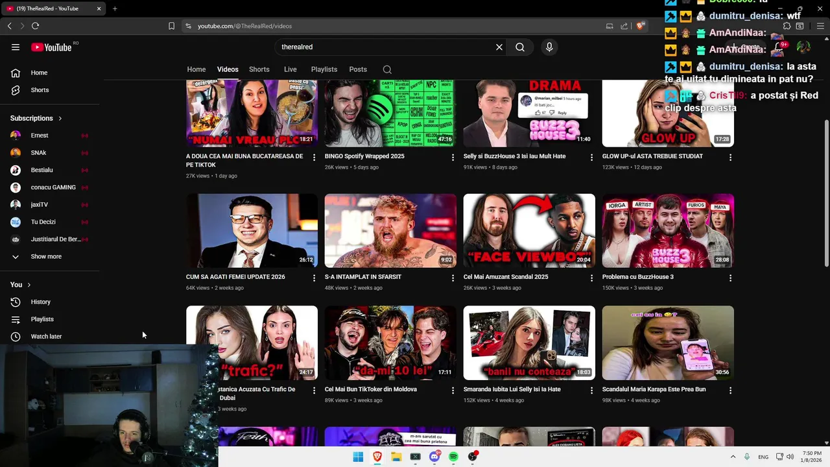Open options menu for S-A INTAMPLAT IN SFARSIT
The height and width of the screenshot is (467, 830).
pos(453,278)
